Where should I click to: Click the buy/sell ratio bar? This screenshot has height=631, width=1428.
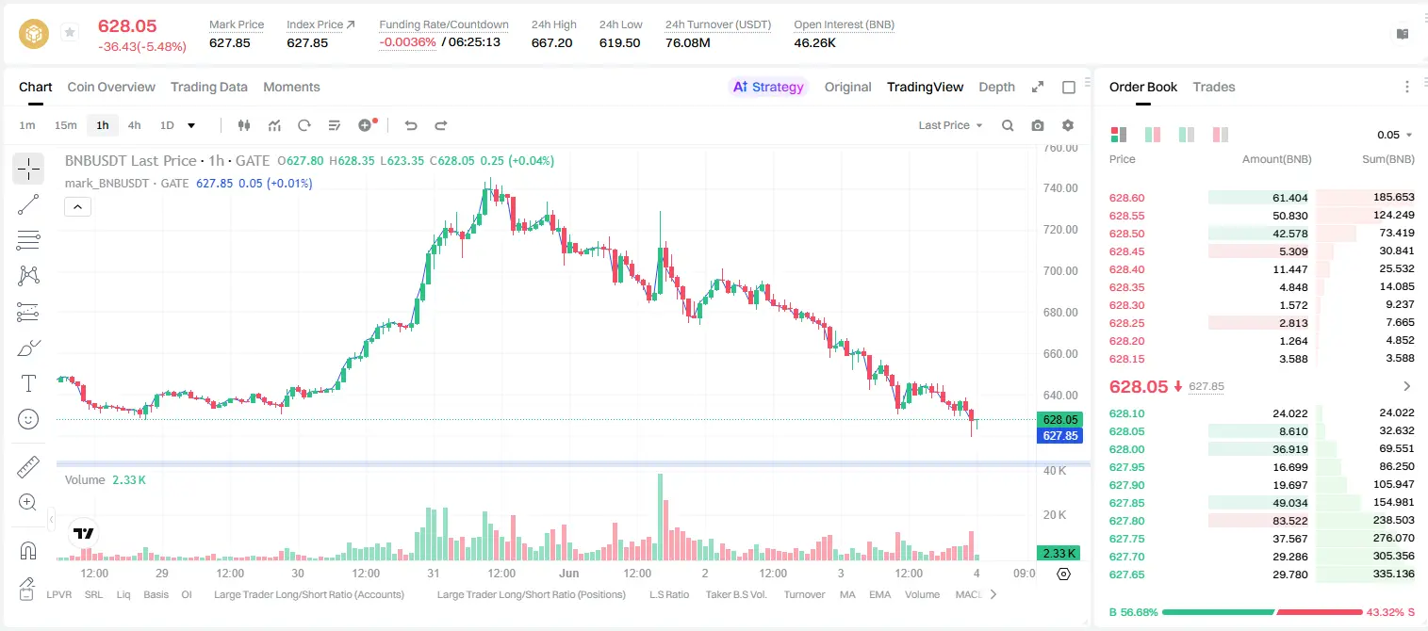1261,612
